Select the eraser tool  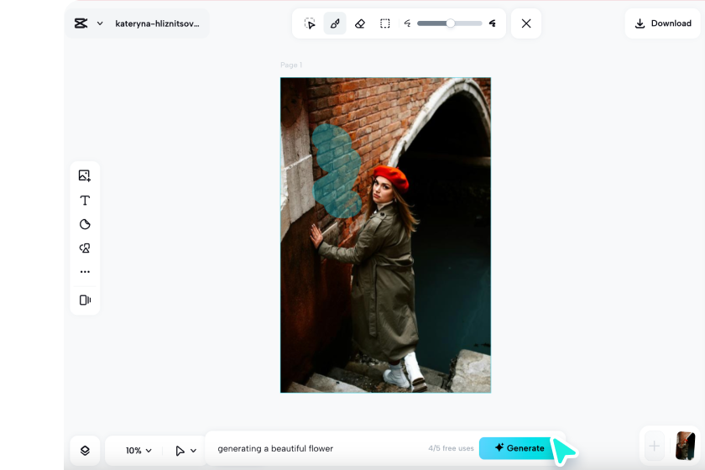(x=360, y=23)
